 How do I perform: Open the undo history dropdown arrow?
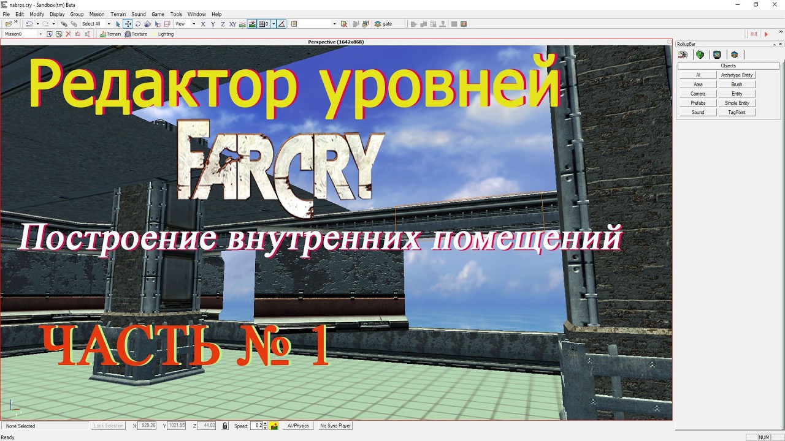tap(37, 24)
